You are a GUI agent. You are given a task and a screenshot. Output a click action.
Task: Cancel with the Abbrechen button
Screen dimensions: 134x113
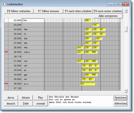point(120,104)
